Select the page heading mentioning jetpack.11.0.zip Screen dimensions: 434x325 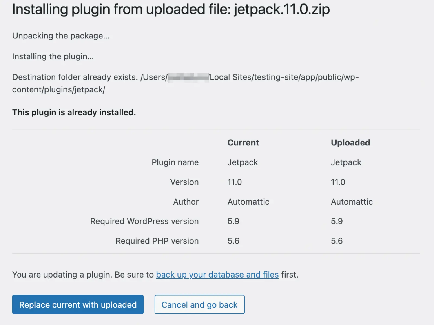click(171, 9)
